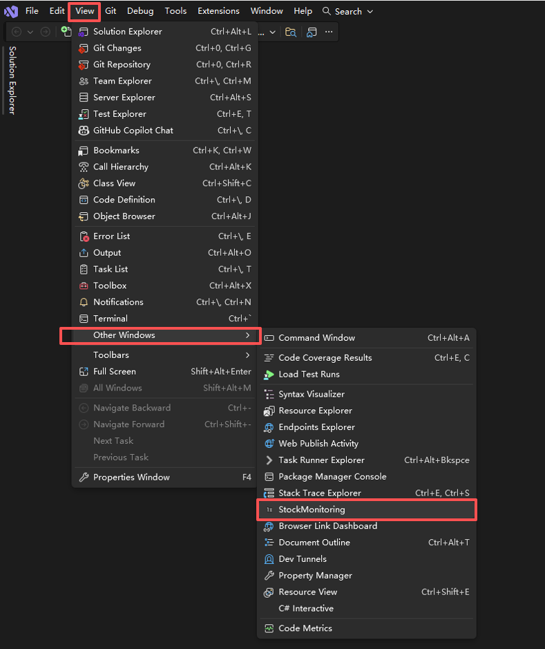This screenshot has height=649, width=545.
Task: Select Stack Trace Explorer entry
Action: tap(367, 493)
